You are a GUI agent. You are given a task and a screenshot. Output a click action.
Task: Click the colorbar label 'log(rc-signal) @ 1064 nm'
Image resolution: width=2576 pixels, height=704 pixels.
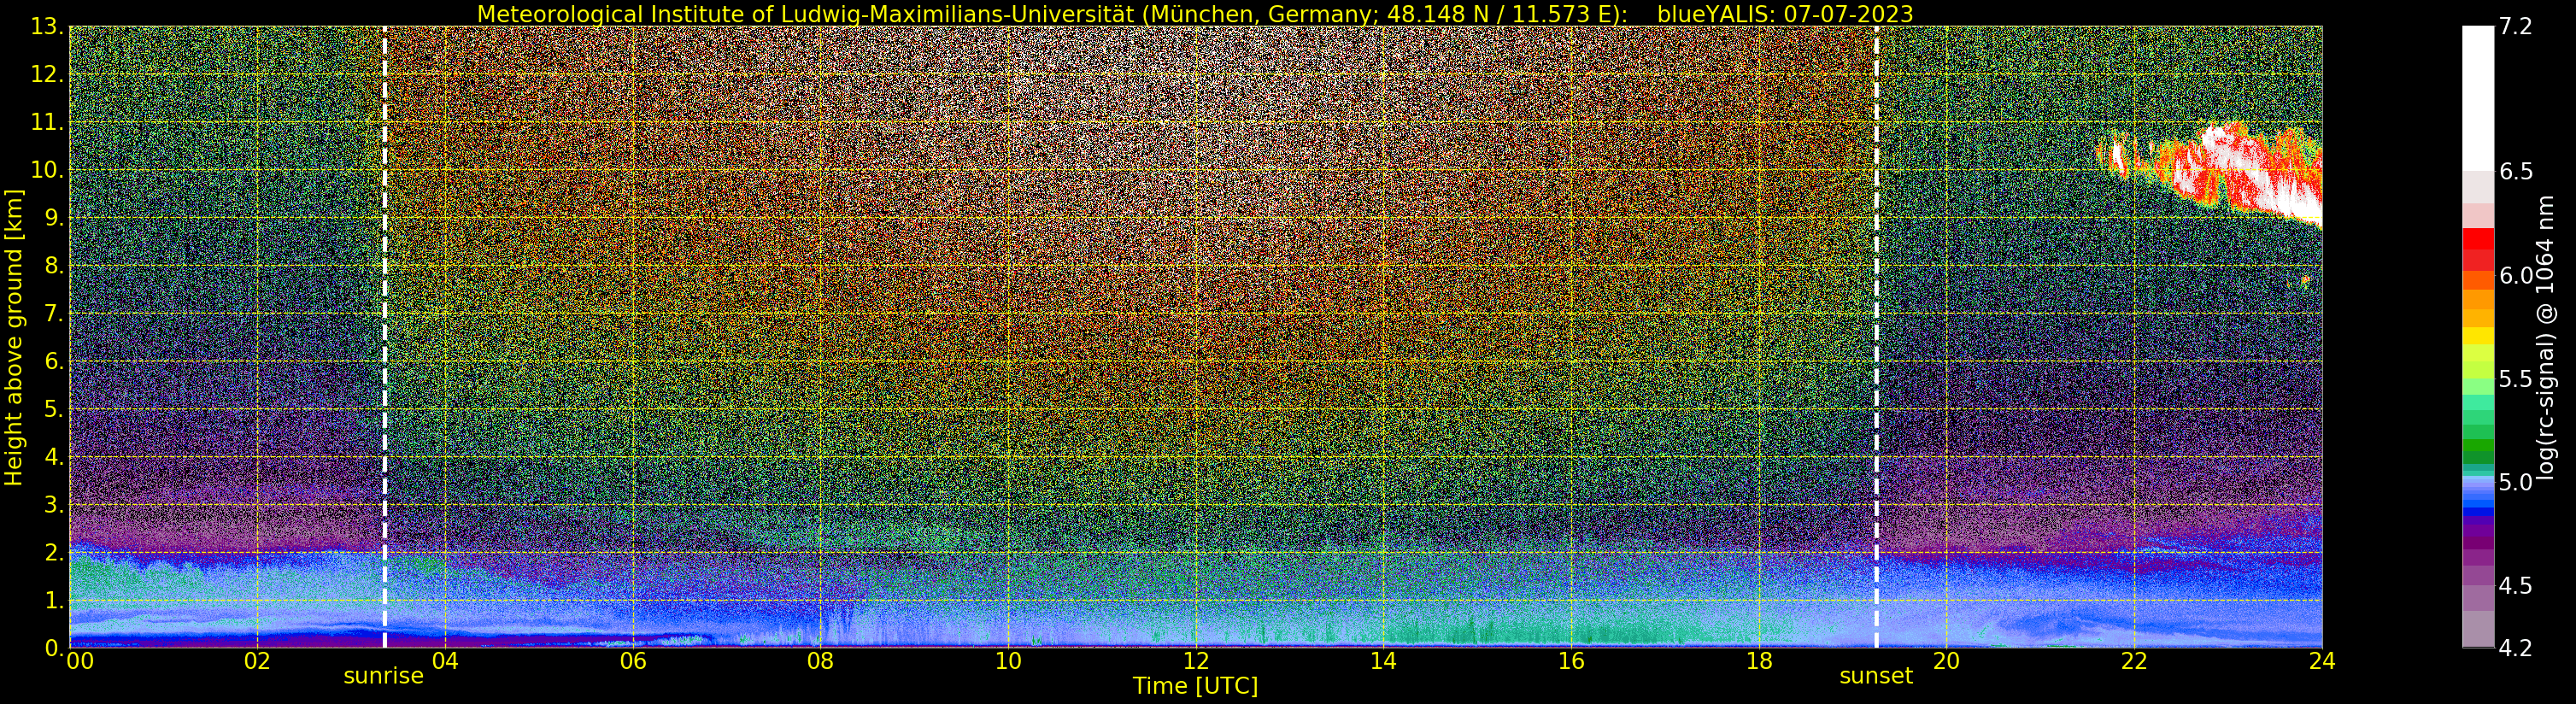coord(2546,337)
